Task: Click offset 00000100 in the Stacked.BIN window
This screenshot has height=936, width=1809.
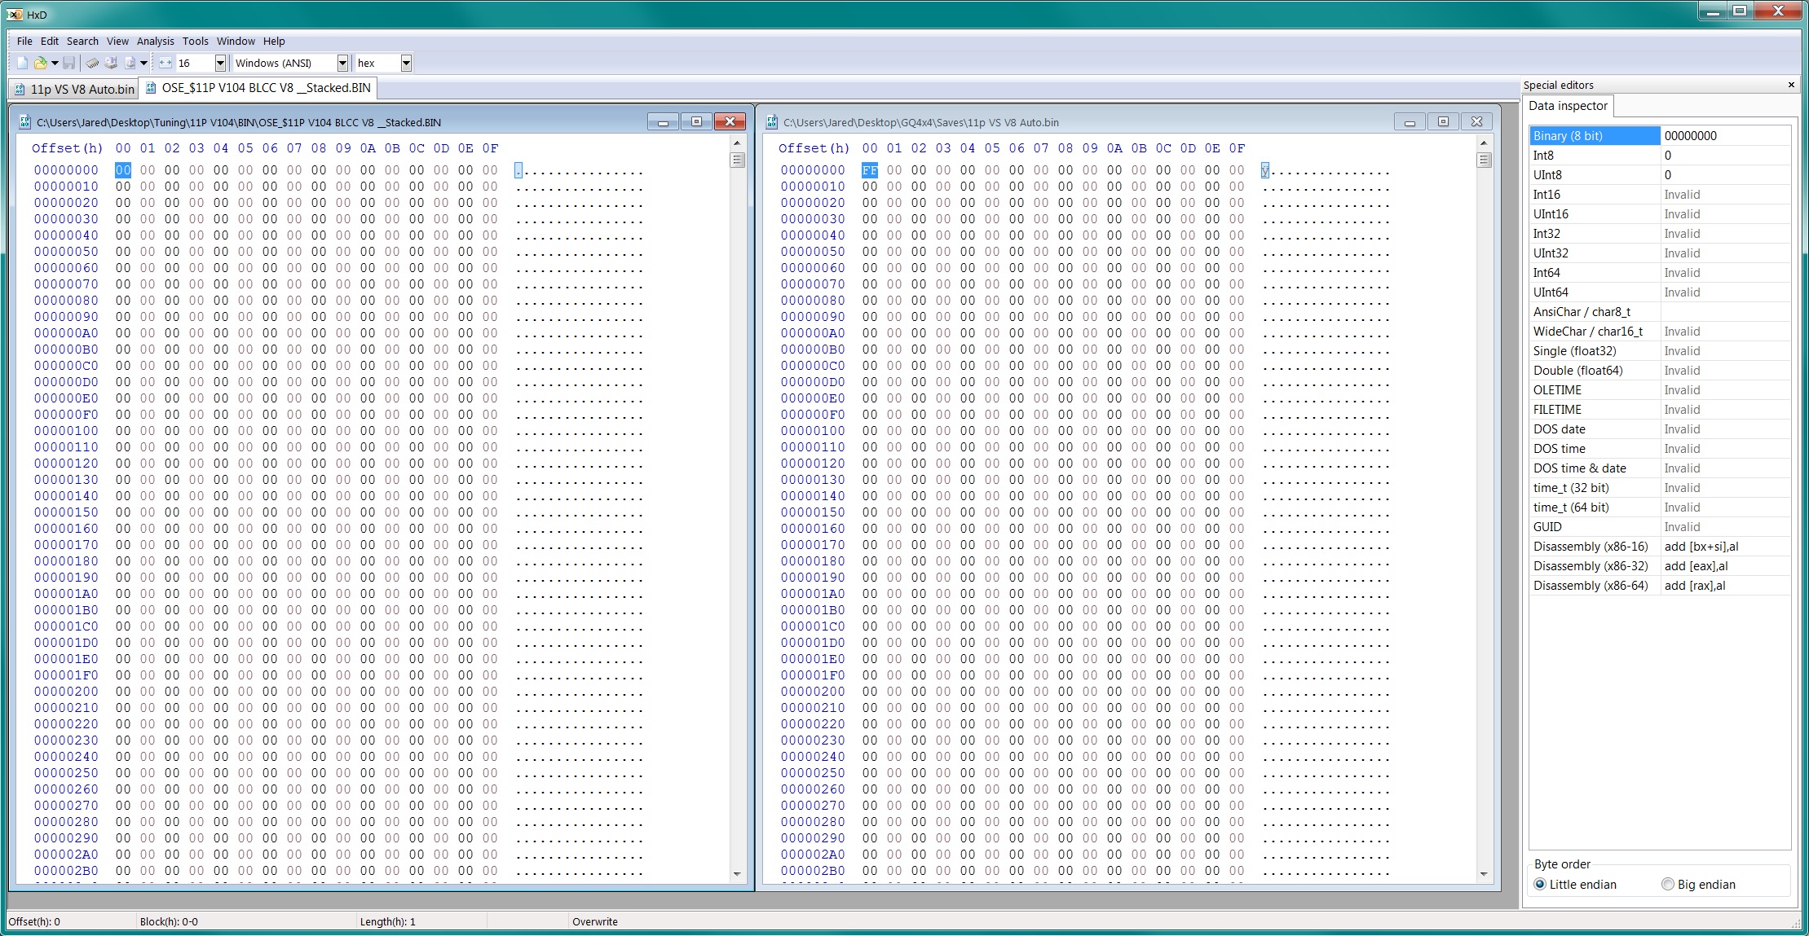Action: 66,431
